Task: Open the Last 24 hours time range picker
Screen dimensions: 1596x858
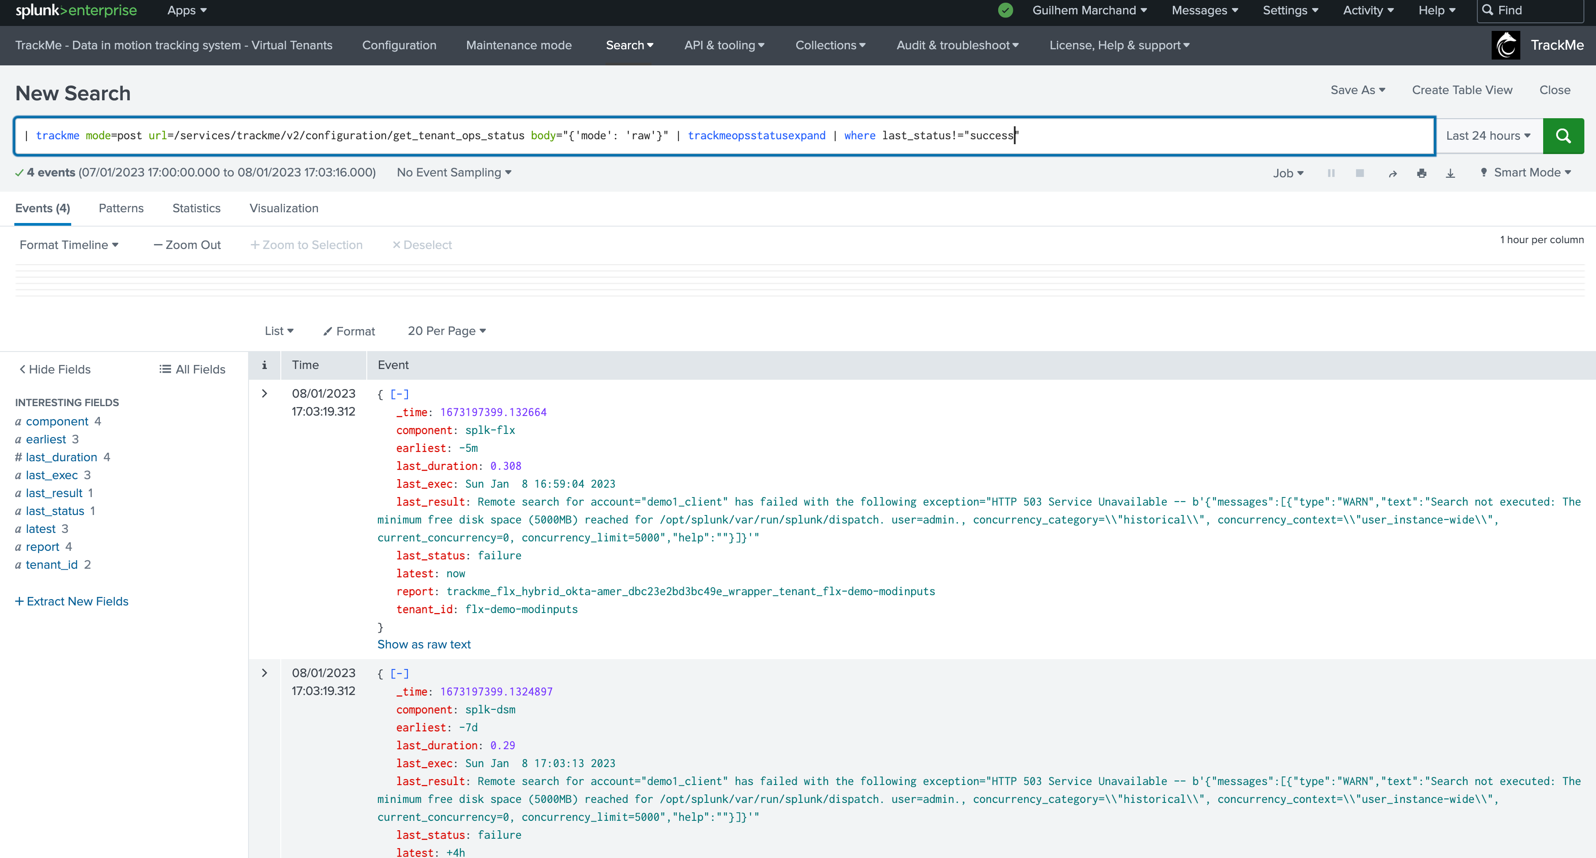Action: [x=1489, y=136]
